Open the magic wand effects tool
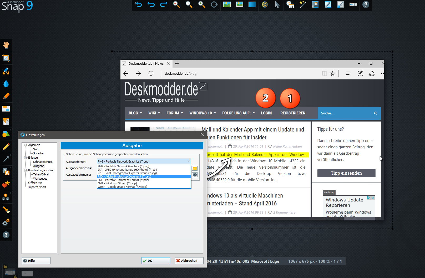This screenshot has height=278, width=425. [x=303, y=4]
